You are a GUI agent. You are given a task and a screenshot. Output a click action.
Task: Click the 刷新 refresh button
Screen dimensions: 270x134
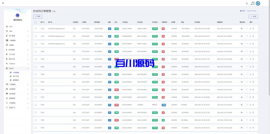coord(38,16)
